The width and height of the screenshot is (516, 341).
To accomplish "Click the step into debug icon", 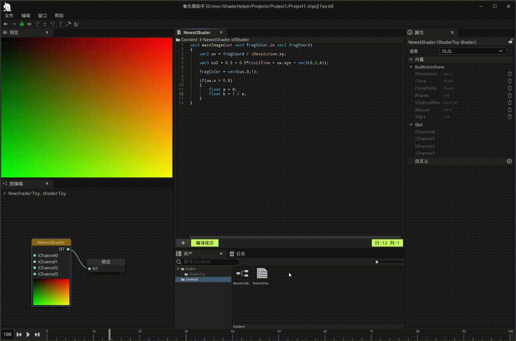I will (x=45, y=24).
